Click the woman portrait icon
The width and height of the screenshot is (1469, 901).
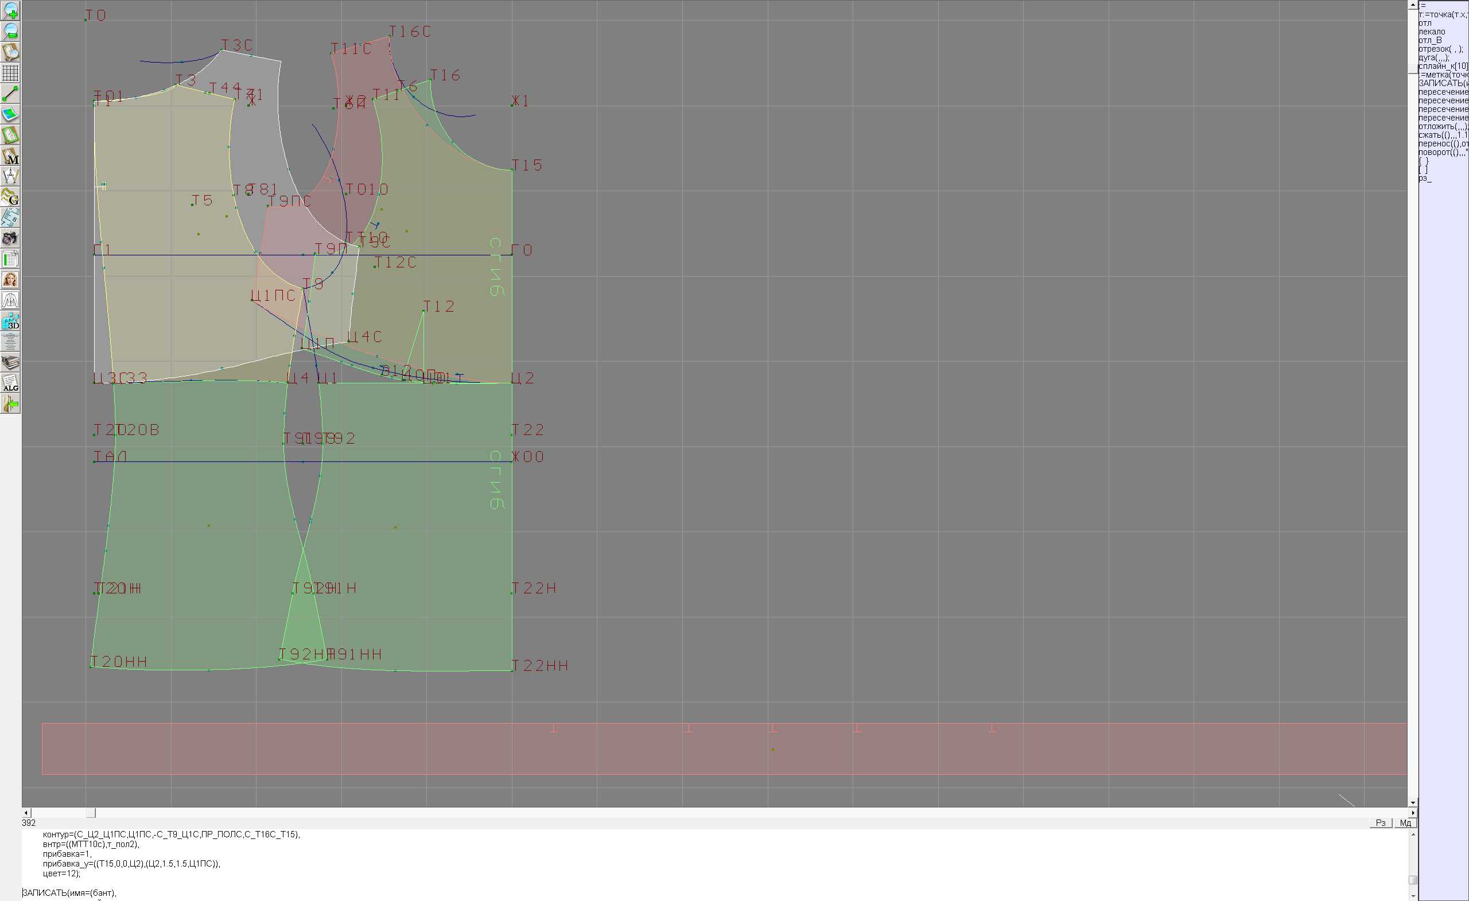coord(10,279)
